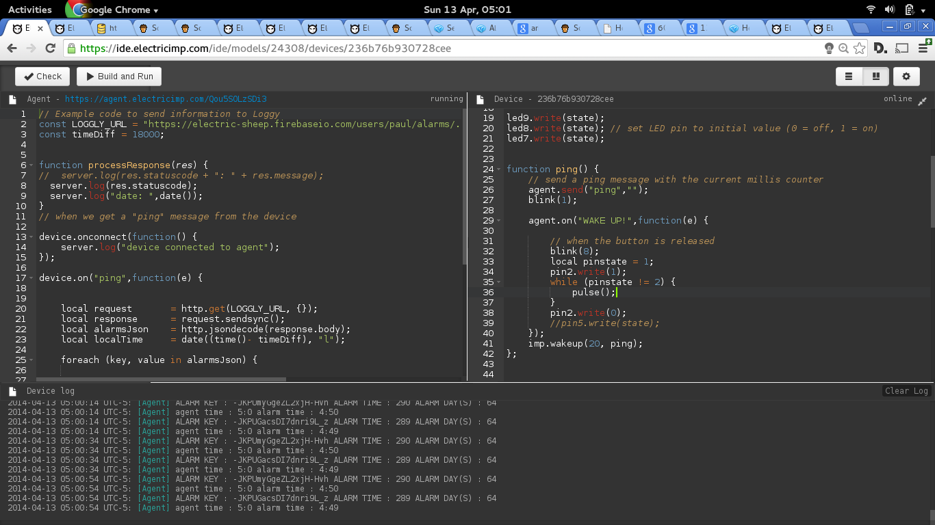Screen dimensions: 935x525
Task: Bookmark this page with the star icon
Action: [860, 49]
